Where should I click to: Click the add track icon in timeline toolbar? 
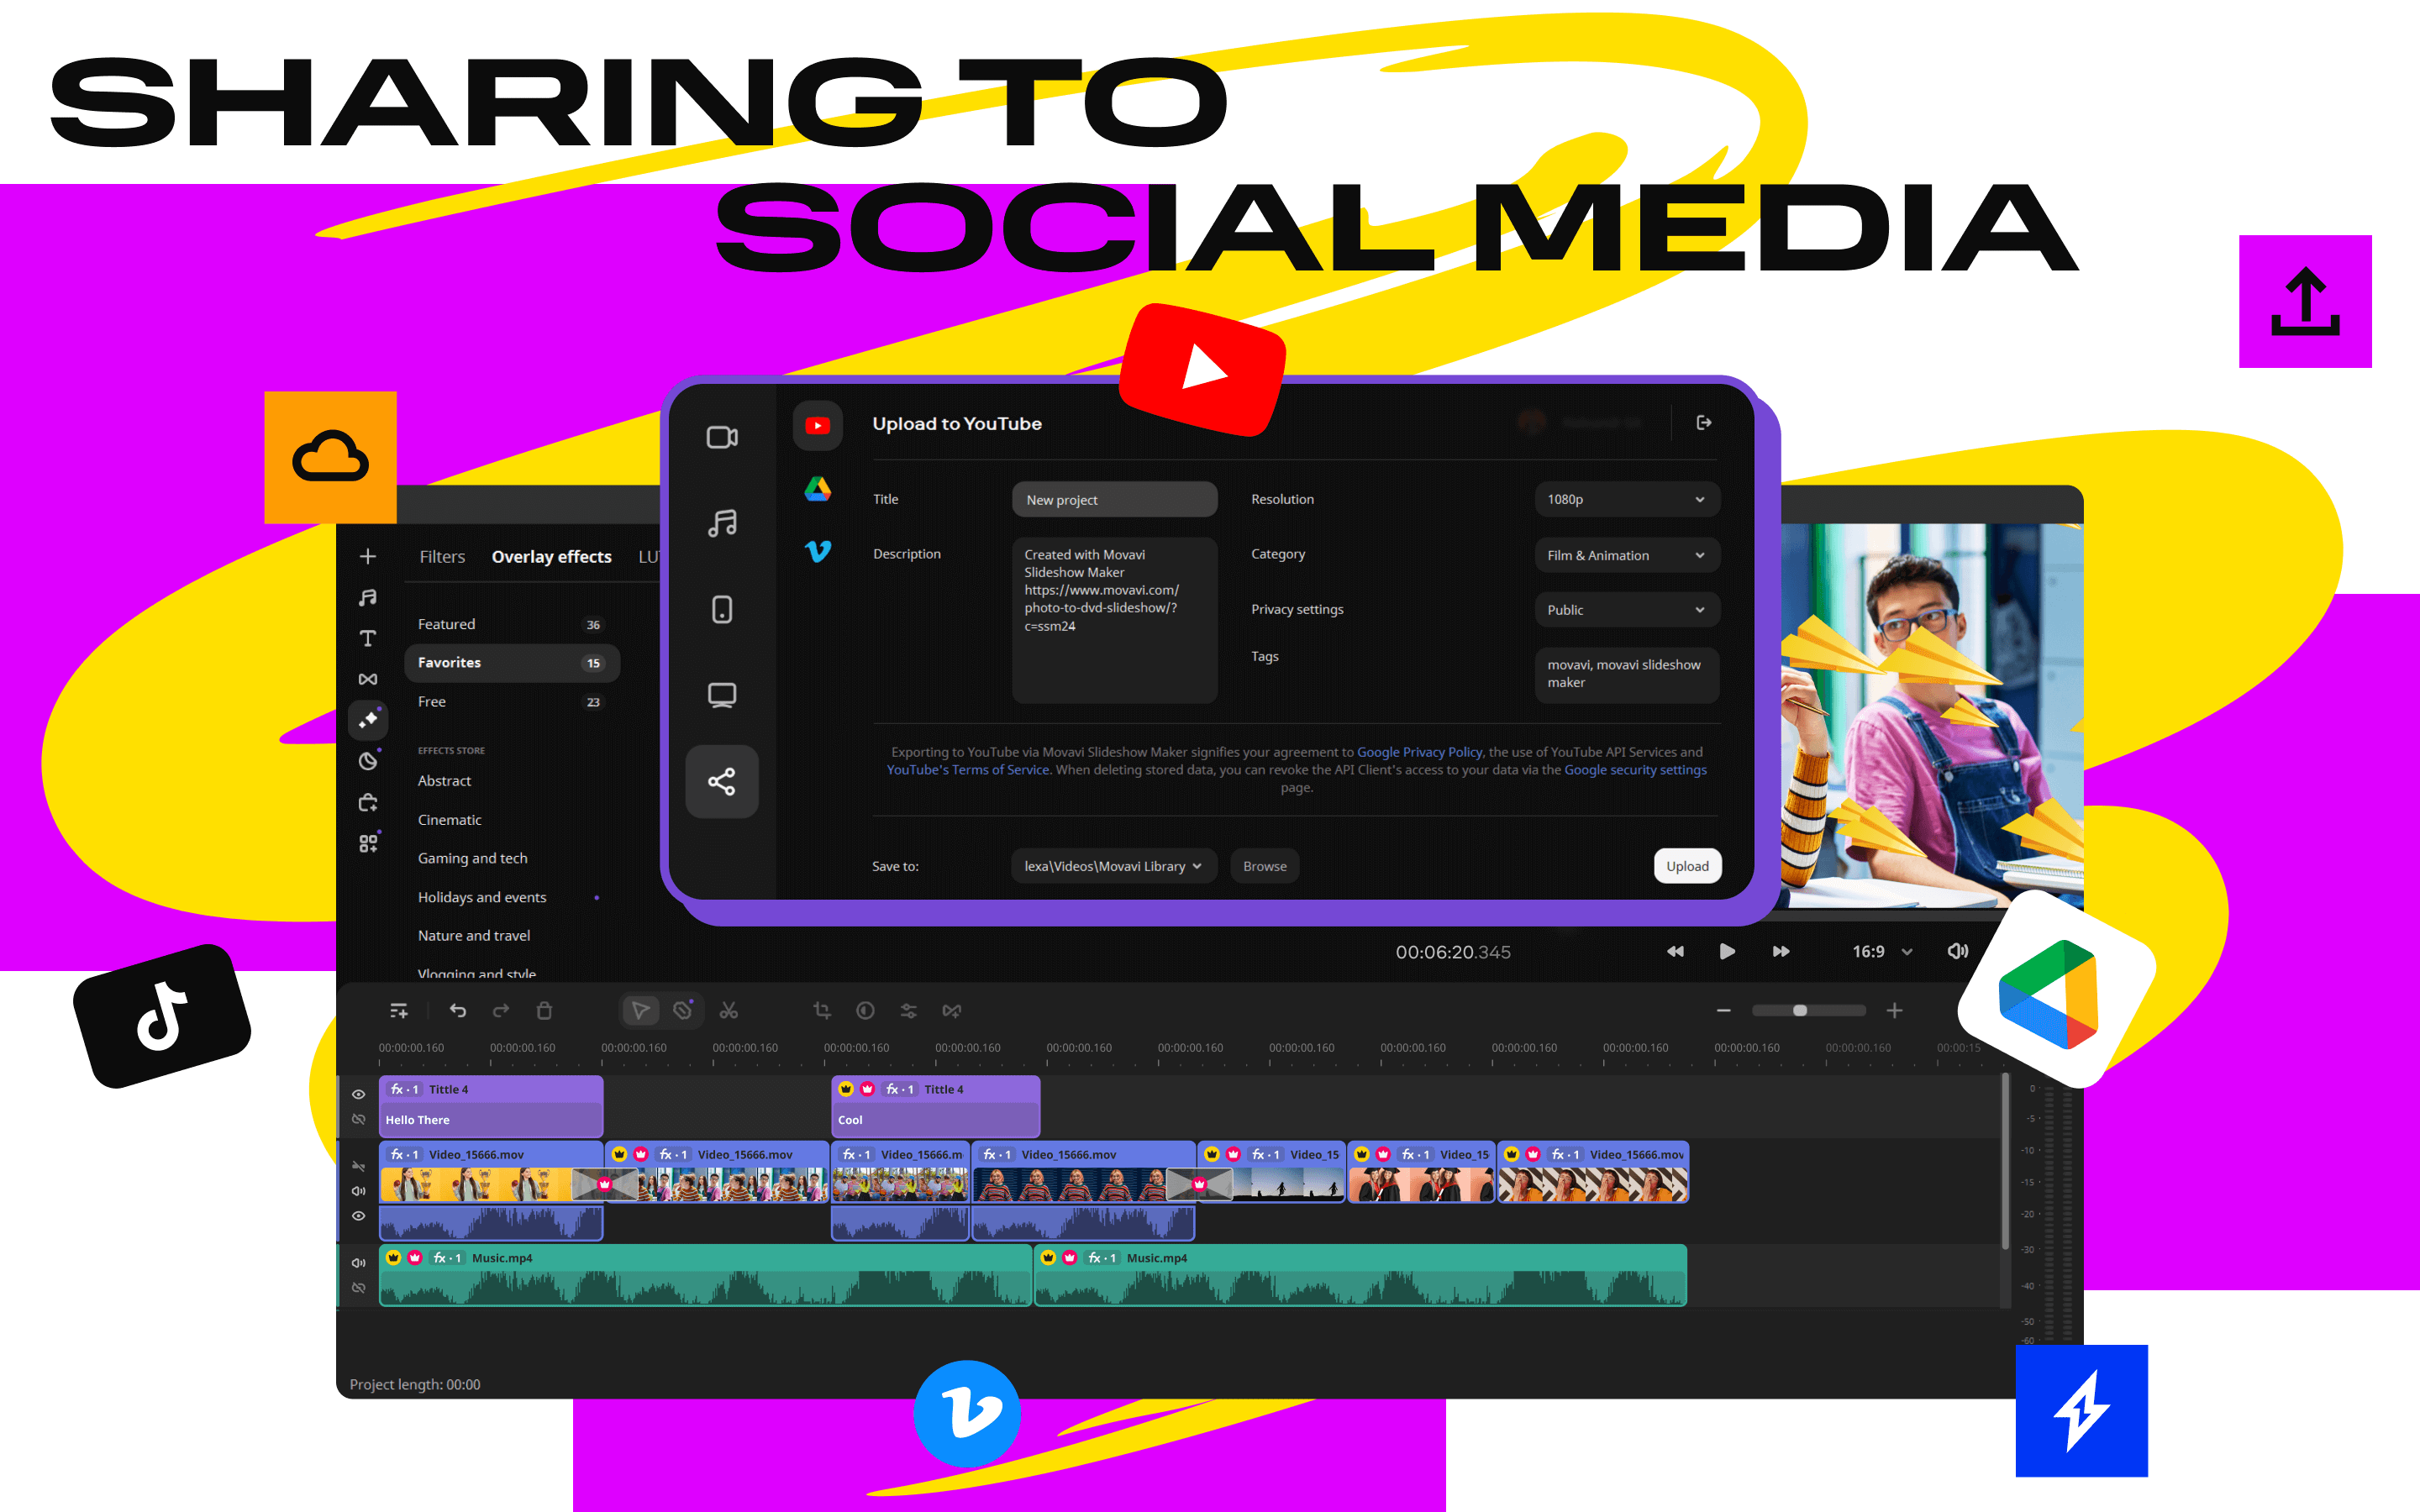399,1011
